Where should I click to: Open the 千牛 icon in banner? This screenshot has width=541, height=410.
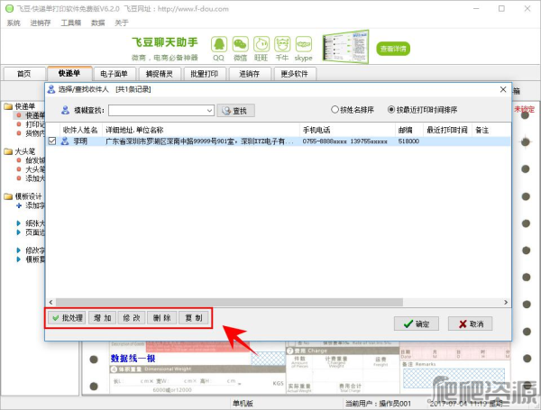[x=282, y=44]
